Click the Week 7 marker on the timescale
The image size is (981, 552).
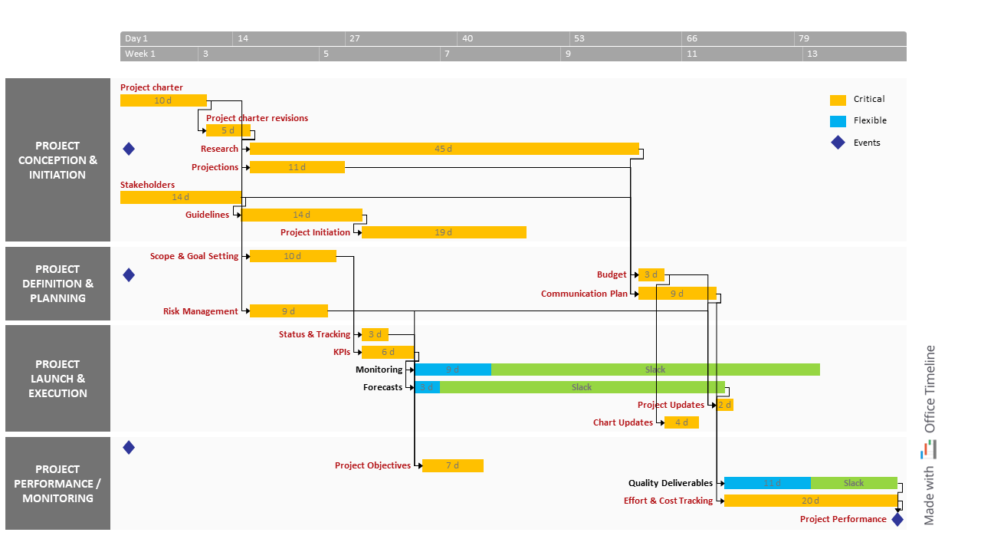(448, 54)
